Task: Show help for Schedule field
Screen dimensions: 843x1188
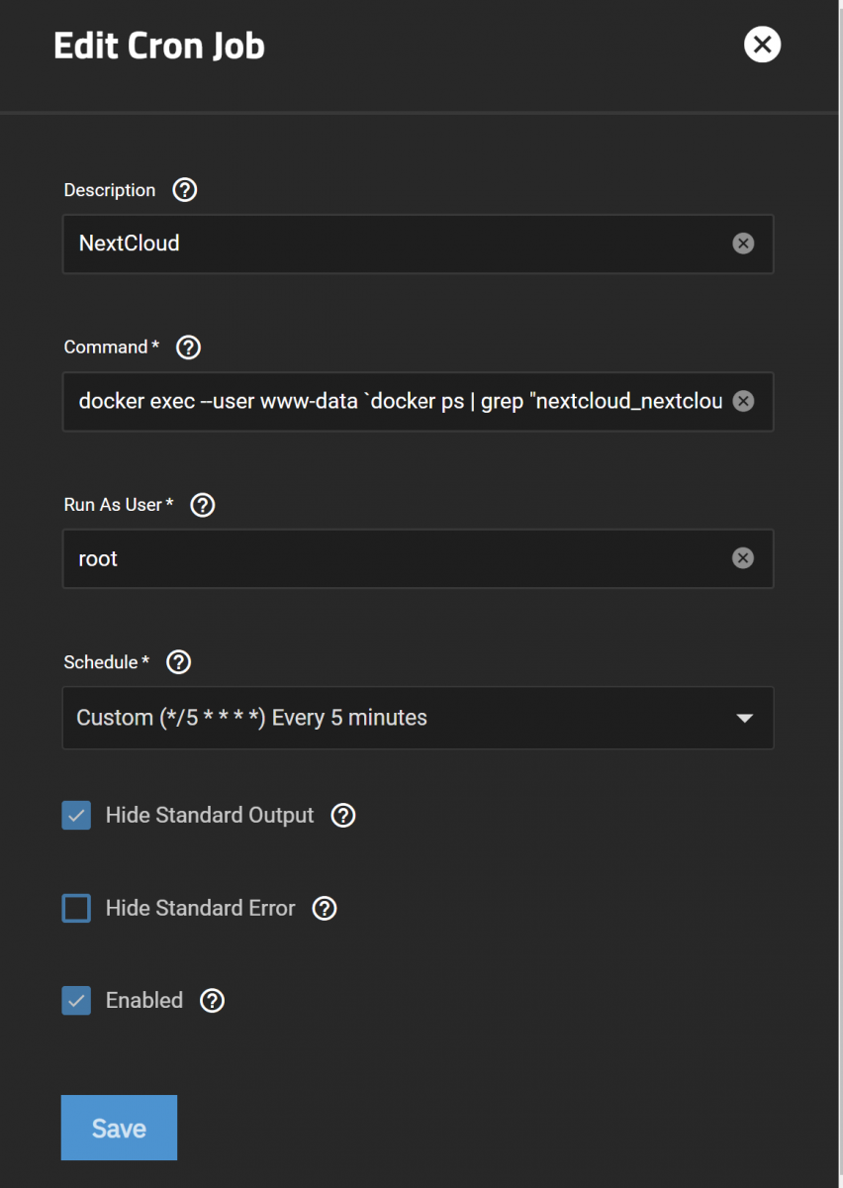Action: (x=178, y=662)
